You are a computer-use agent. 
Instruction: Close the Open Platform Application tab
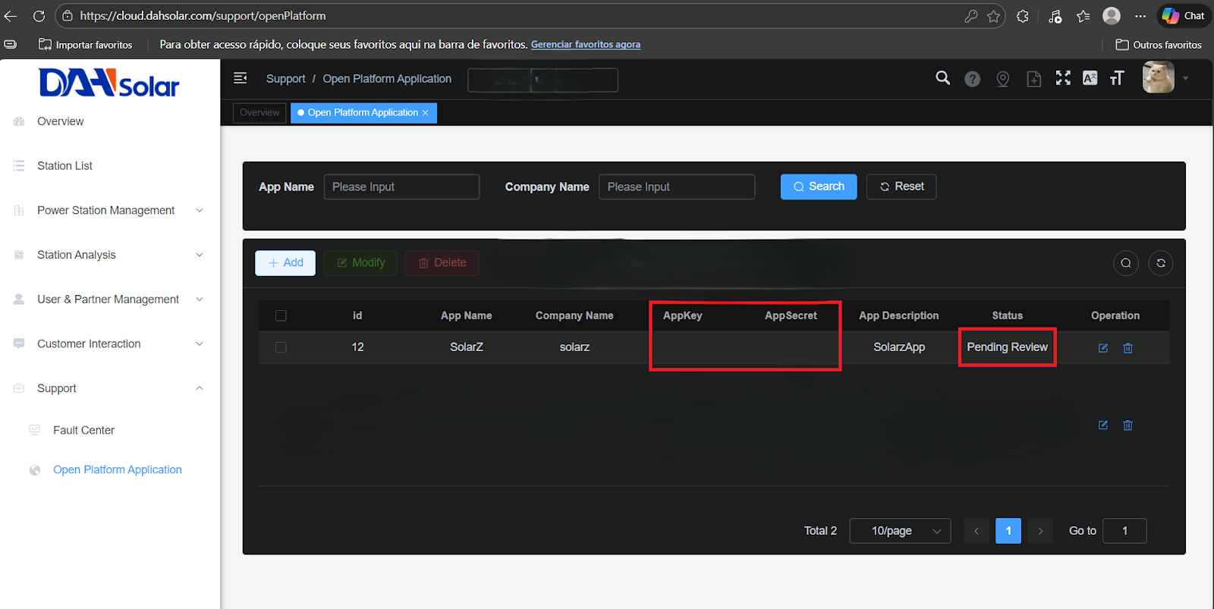click(426, 113)
